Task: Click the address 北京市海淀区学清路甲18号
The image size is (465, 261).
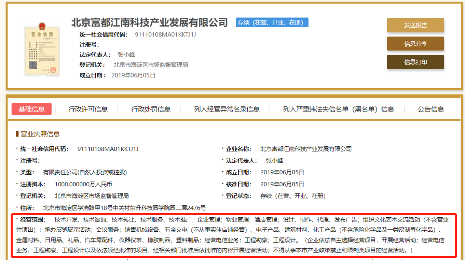Action: click(124, 208)
